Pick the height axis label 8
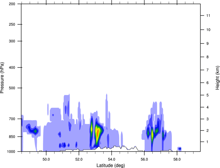220x168 pixels. coord(208,57)
